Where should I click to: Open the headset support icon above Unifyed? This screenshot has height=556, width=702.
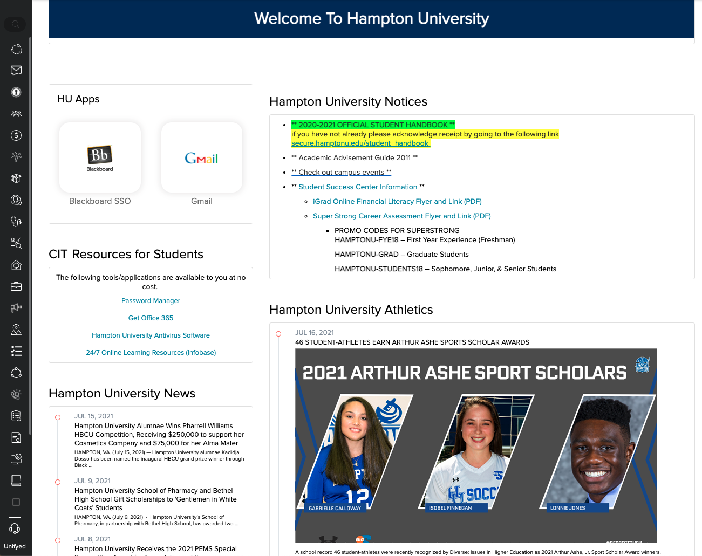(x=15, y=528)
